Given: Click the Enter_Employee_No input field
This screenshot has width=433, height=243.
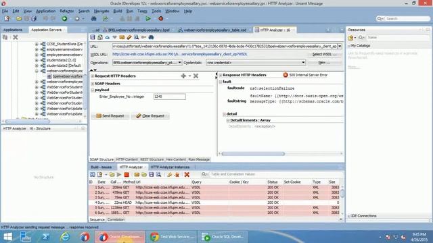Looking at the screenshot, I should (x=170, y=97).
